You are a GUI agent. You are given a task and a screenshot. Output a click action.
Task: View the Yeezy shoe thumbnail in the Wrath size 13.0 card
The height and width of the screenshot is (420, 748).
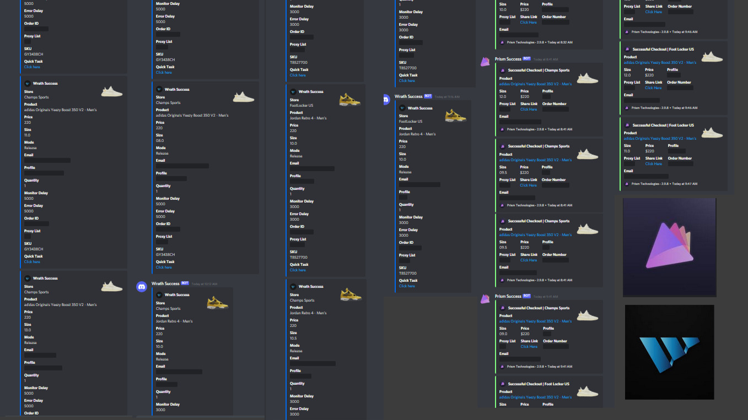tap(112, 286)
